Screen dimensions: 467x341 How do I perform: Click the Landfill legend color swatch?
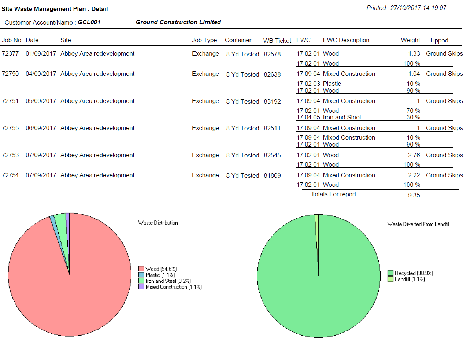390,279
